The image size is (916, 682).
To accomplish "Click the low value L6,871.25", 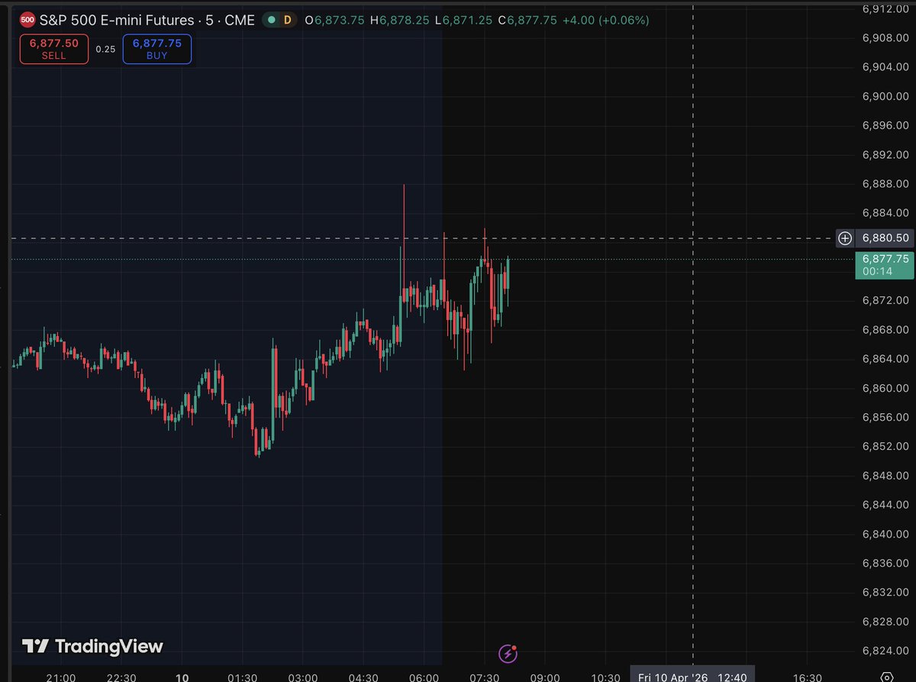I will pos(464,20).
